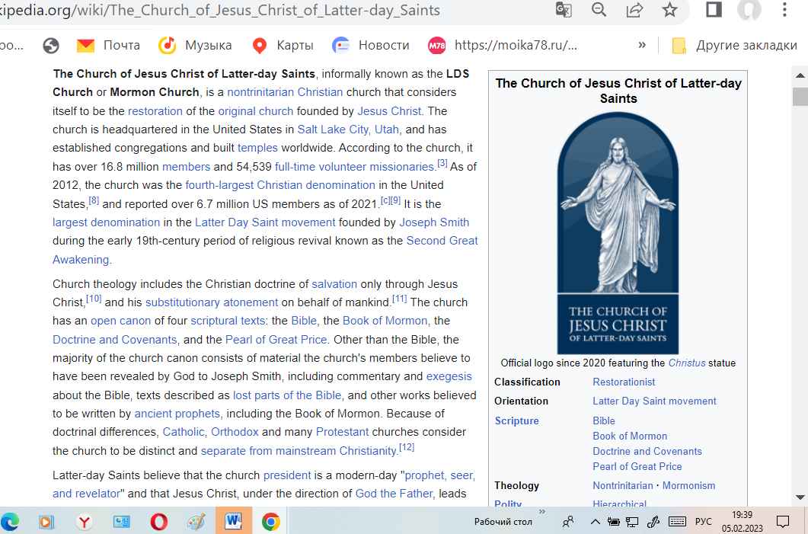Expand the Рабочий стол toolbar chevron
The width and height of the screenshot is (808, 534).
(x=542, y=512)
